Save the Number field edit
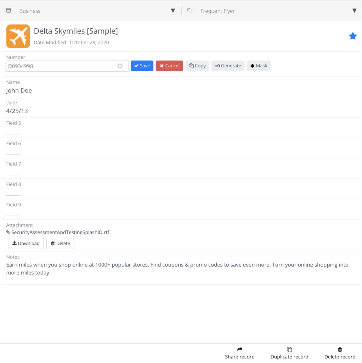Image resolution: width=362 pixels, height=363 pixels. click(x=142, y=66)
